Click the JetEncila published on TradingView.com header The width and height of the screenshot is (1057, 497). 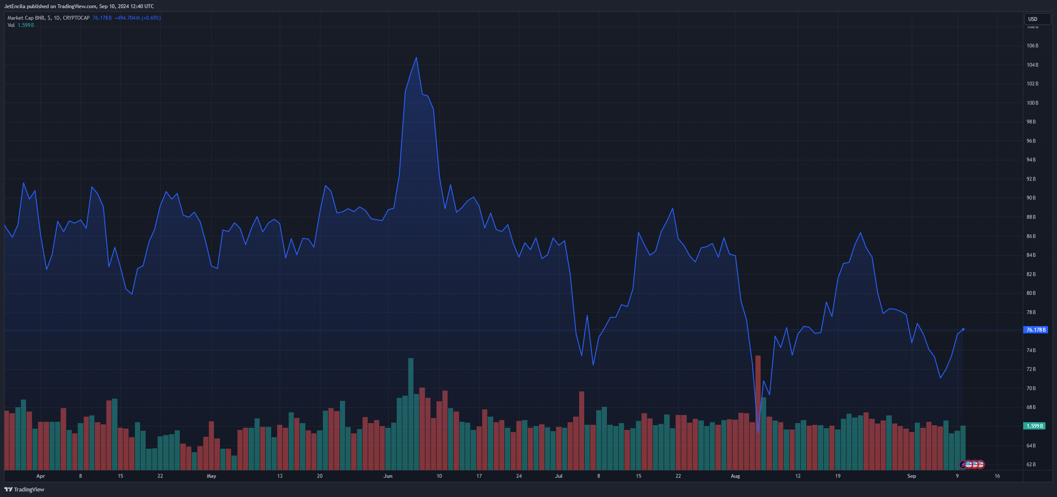click(x=79, y=6)
